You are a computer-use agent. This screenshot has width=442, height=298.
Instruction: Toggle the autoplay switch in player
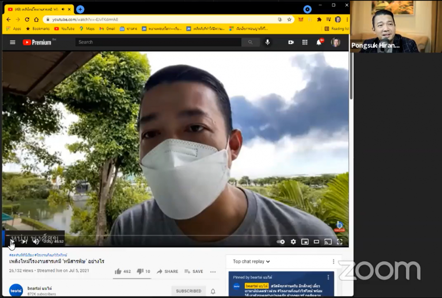(x=281, y=242)
